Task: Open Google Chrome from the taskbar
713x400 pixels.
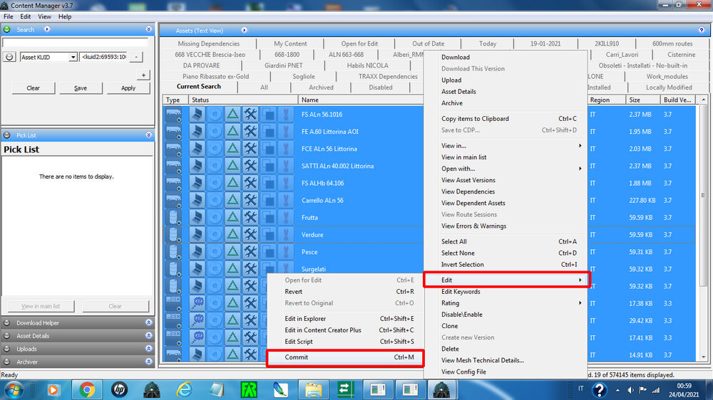Action: (x=86, y=389)
